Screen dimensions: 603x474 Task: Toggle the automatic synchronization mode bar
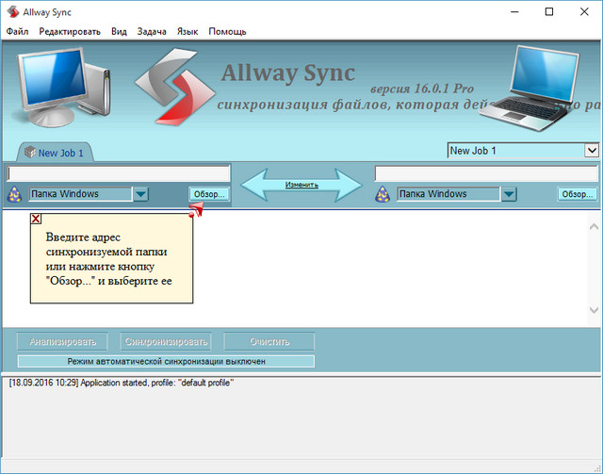click(x=166, y=361)
